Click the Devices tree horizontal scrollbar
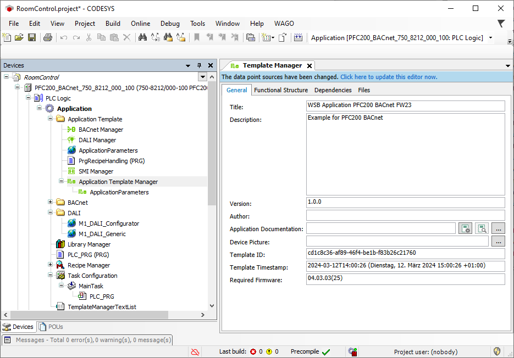This screenshot has width=514, height=358. click(x=90, y=315)
